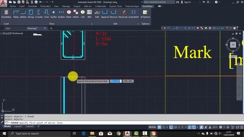Image resolution: width=244 pixels, height=137 pixels.
Task: Click the Plot (print) quick access icon
Action: coord(36,2)
